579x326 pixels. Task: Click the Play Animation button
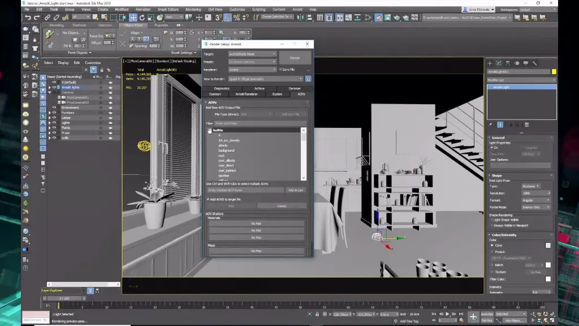(448, 314)
